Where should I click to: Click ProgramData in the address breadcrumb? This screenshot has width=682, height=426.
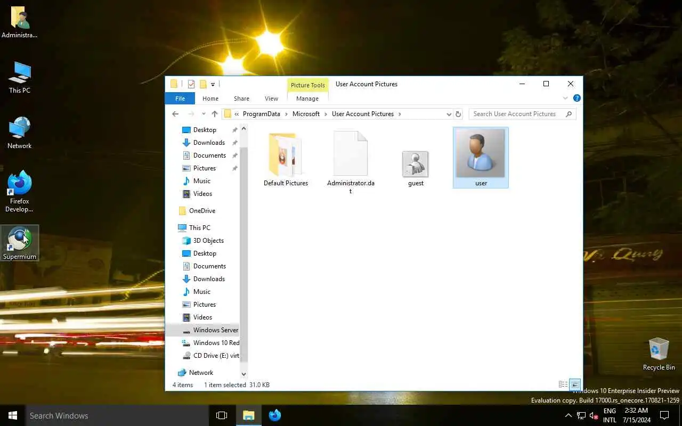tap(261, 114)
